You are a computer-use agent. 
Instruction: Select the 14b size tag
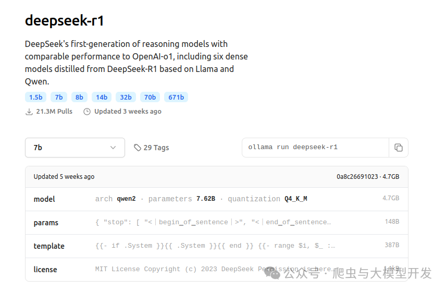coord(102,98)
